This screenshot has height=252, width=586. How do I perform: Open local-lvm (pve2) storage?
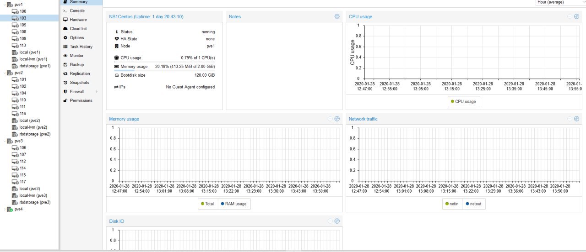click(x=29, y=127)
